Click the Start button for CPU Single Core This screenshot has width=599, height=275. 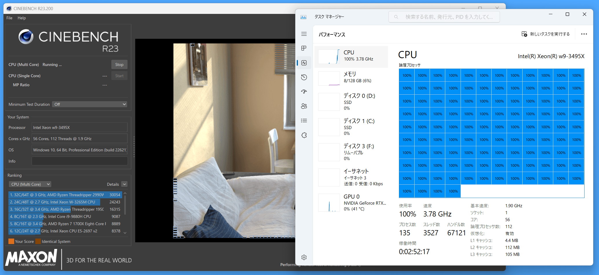pos(119,76)
